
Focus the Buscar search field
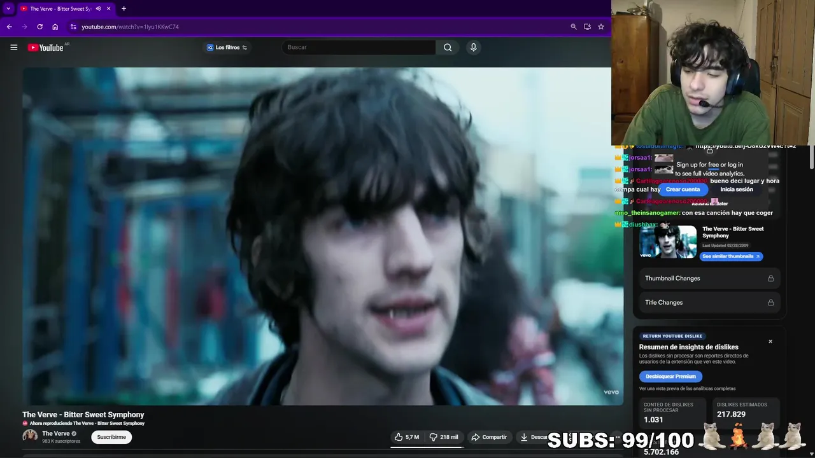[x=360, y=47]
